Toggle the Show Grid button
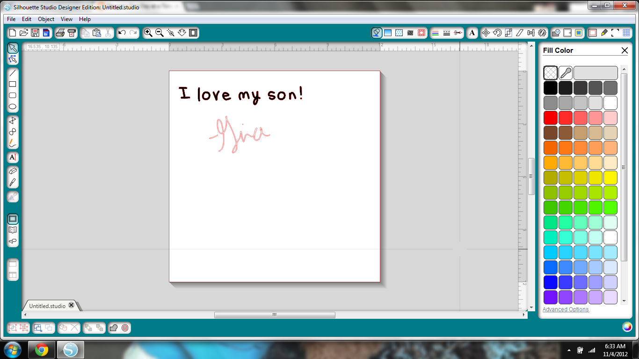 [626, 33]
